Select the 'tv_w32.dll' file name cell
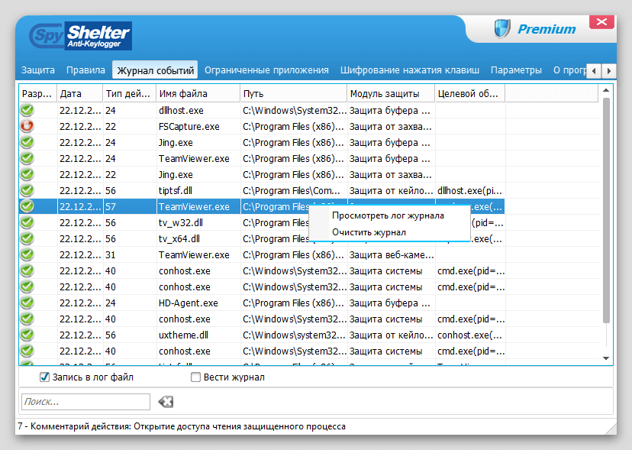The height and width of the screenshot is (450, 632). [181, 223]
